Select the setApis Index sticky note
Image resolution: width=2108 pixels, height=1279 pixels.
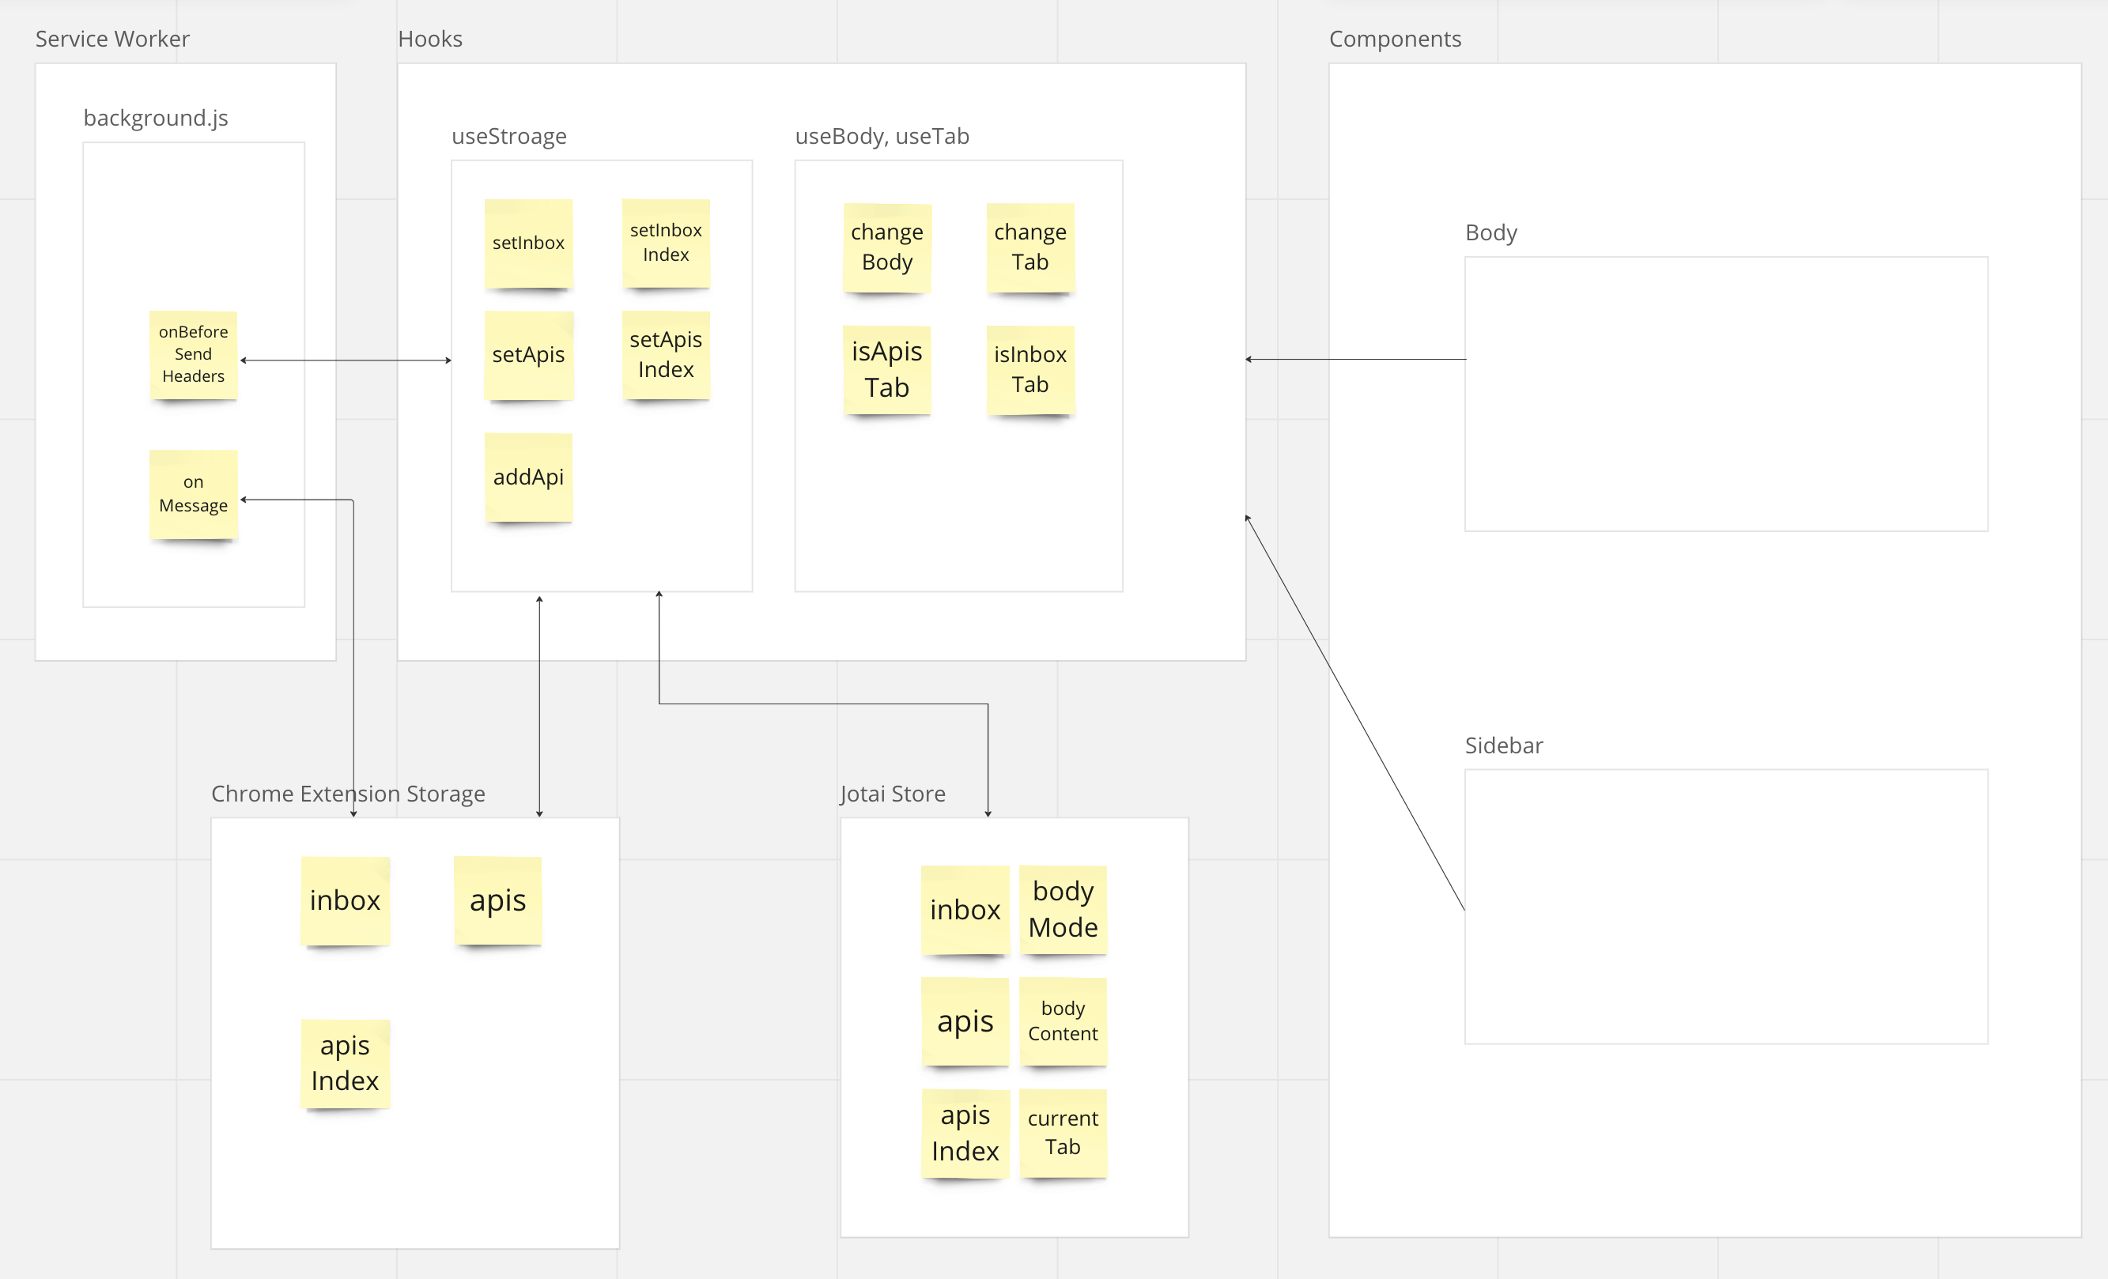click(x=666, y=354)
